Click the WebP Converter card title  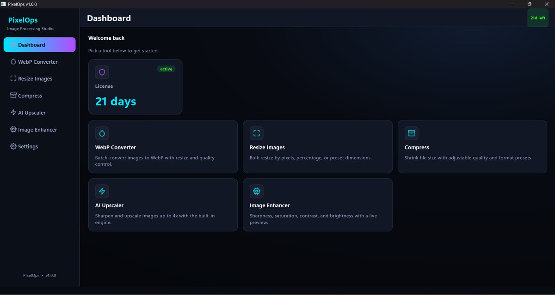coord(116,148)
